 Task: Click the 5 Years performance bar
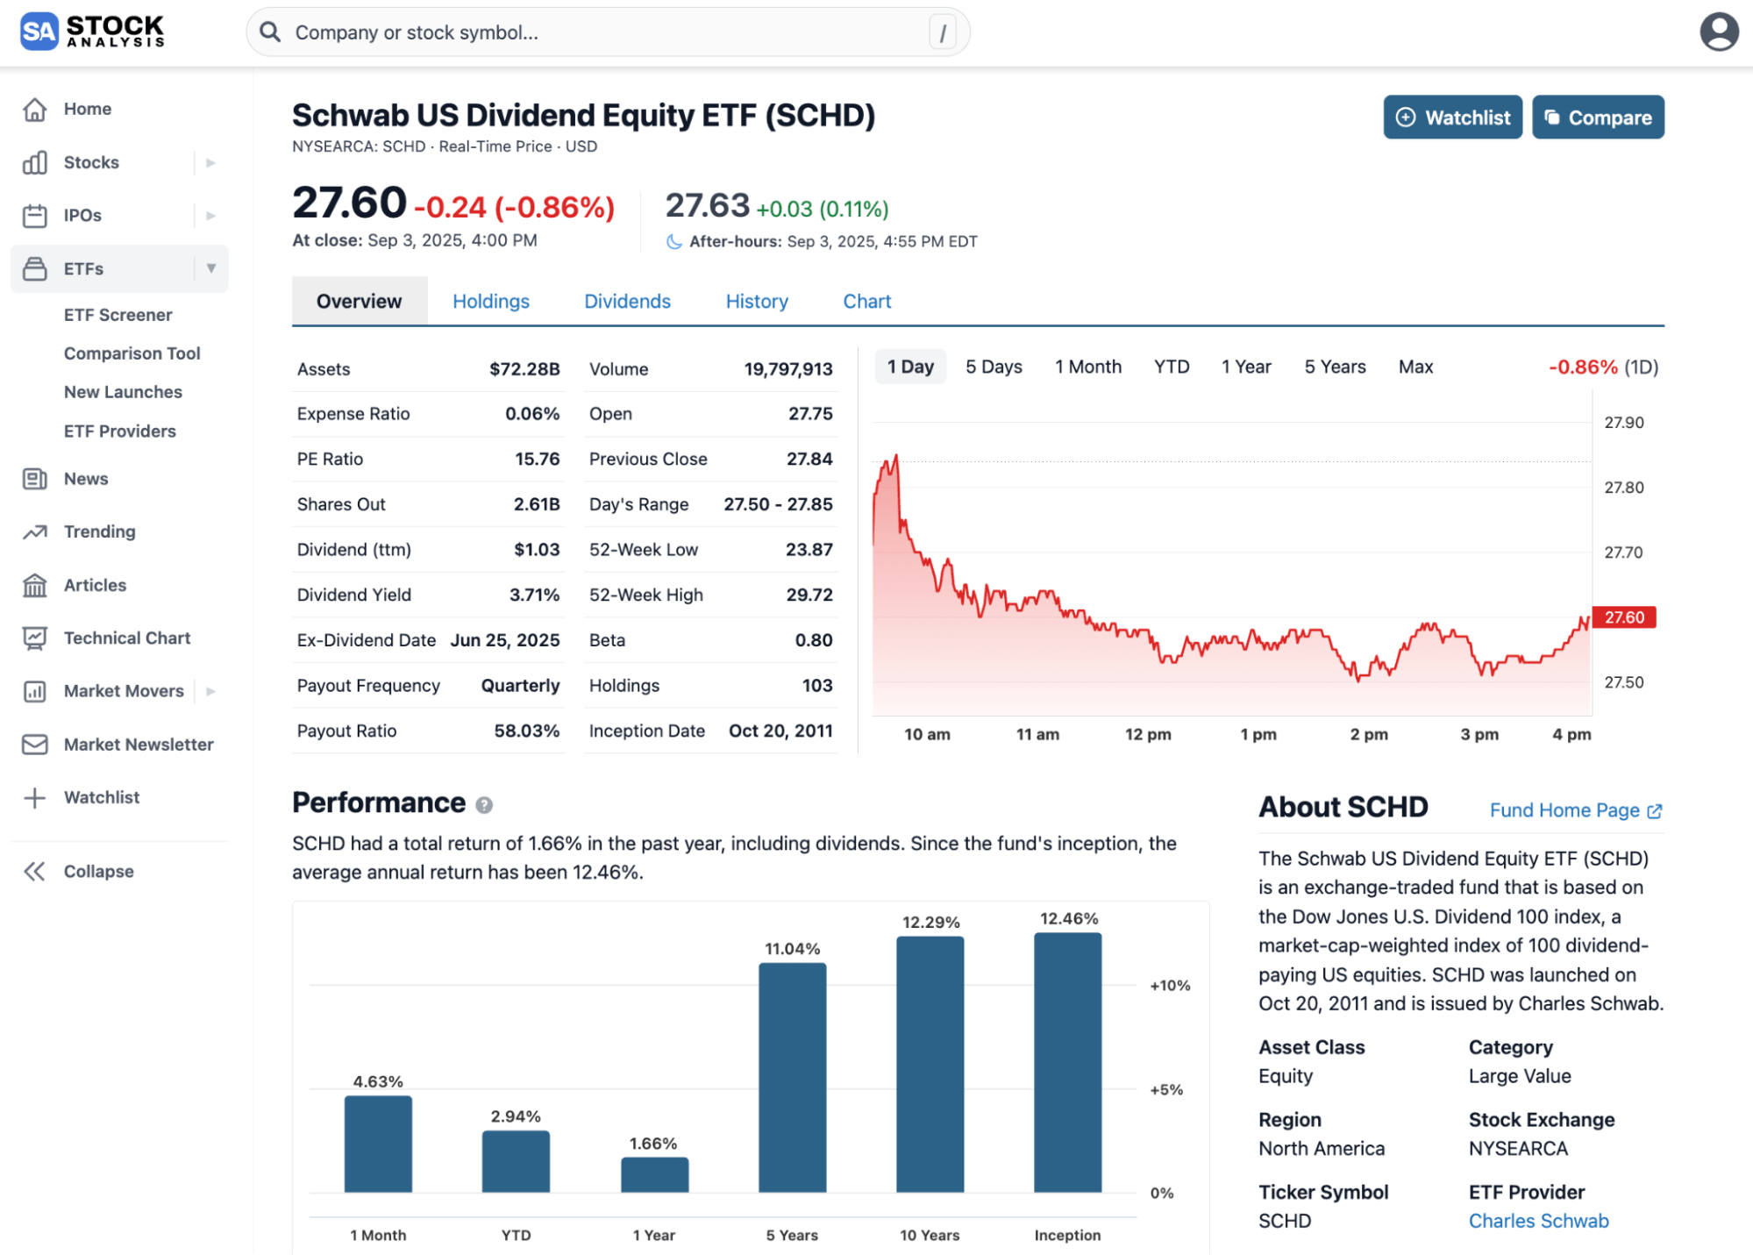tap(792, 1077)
